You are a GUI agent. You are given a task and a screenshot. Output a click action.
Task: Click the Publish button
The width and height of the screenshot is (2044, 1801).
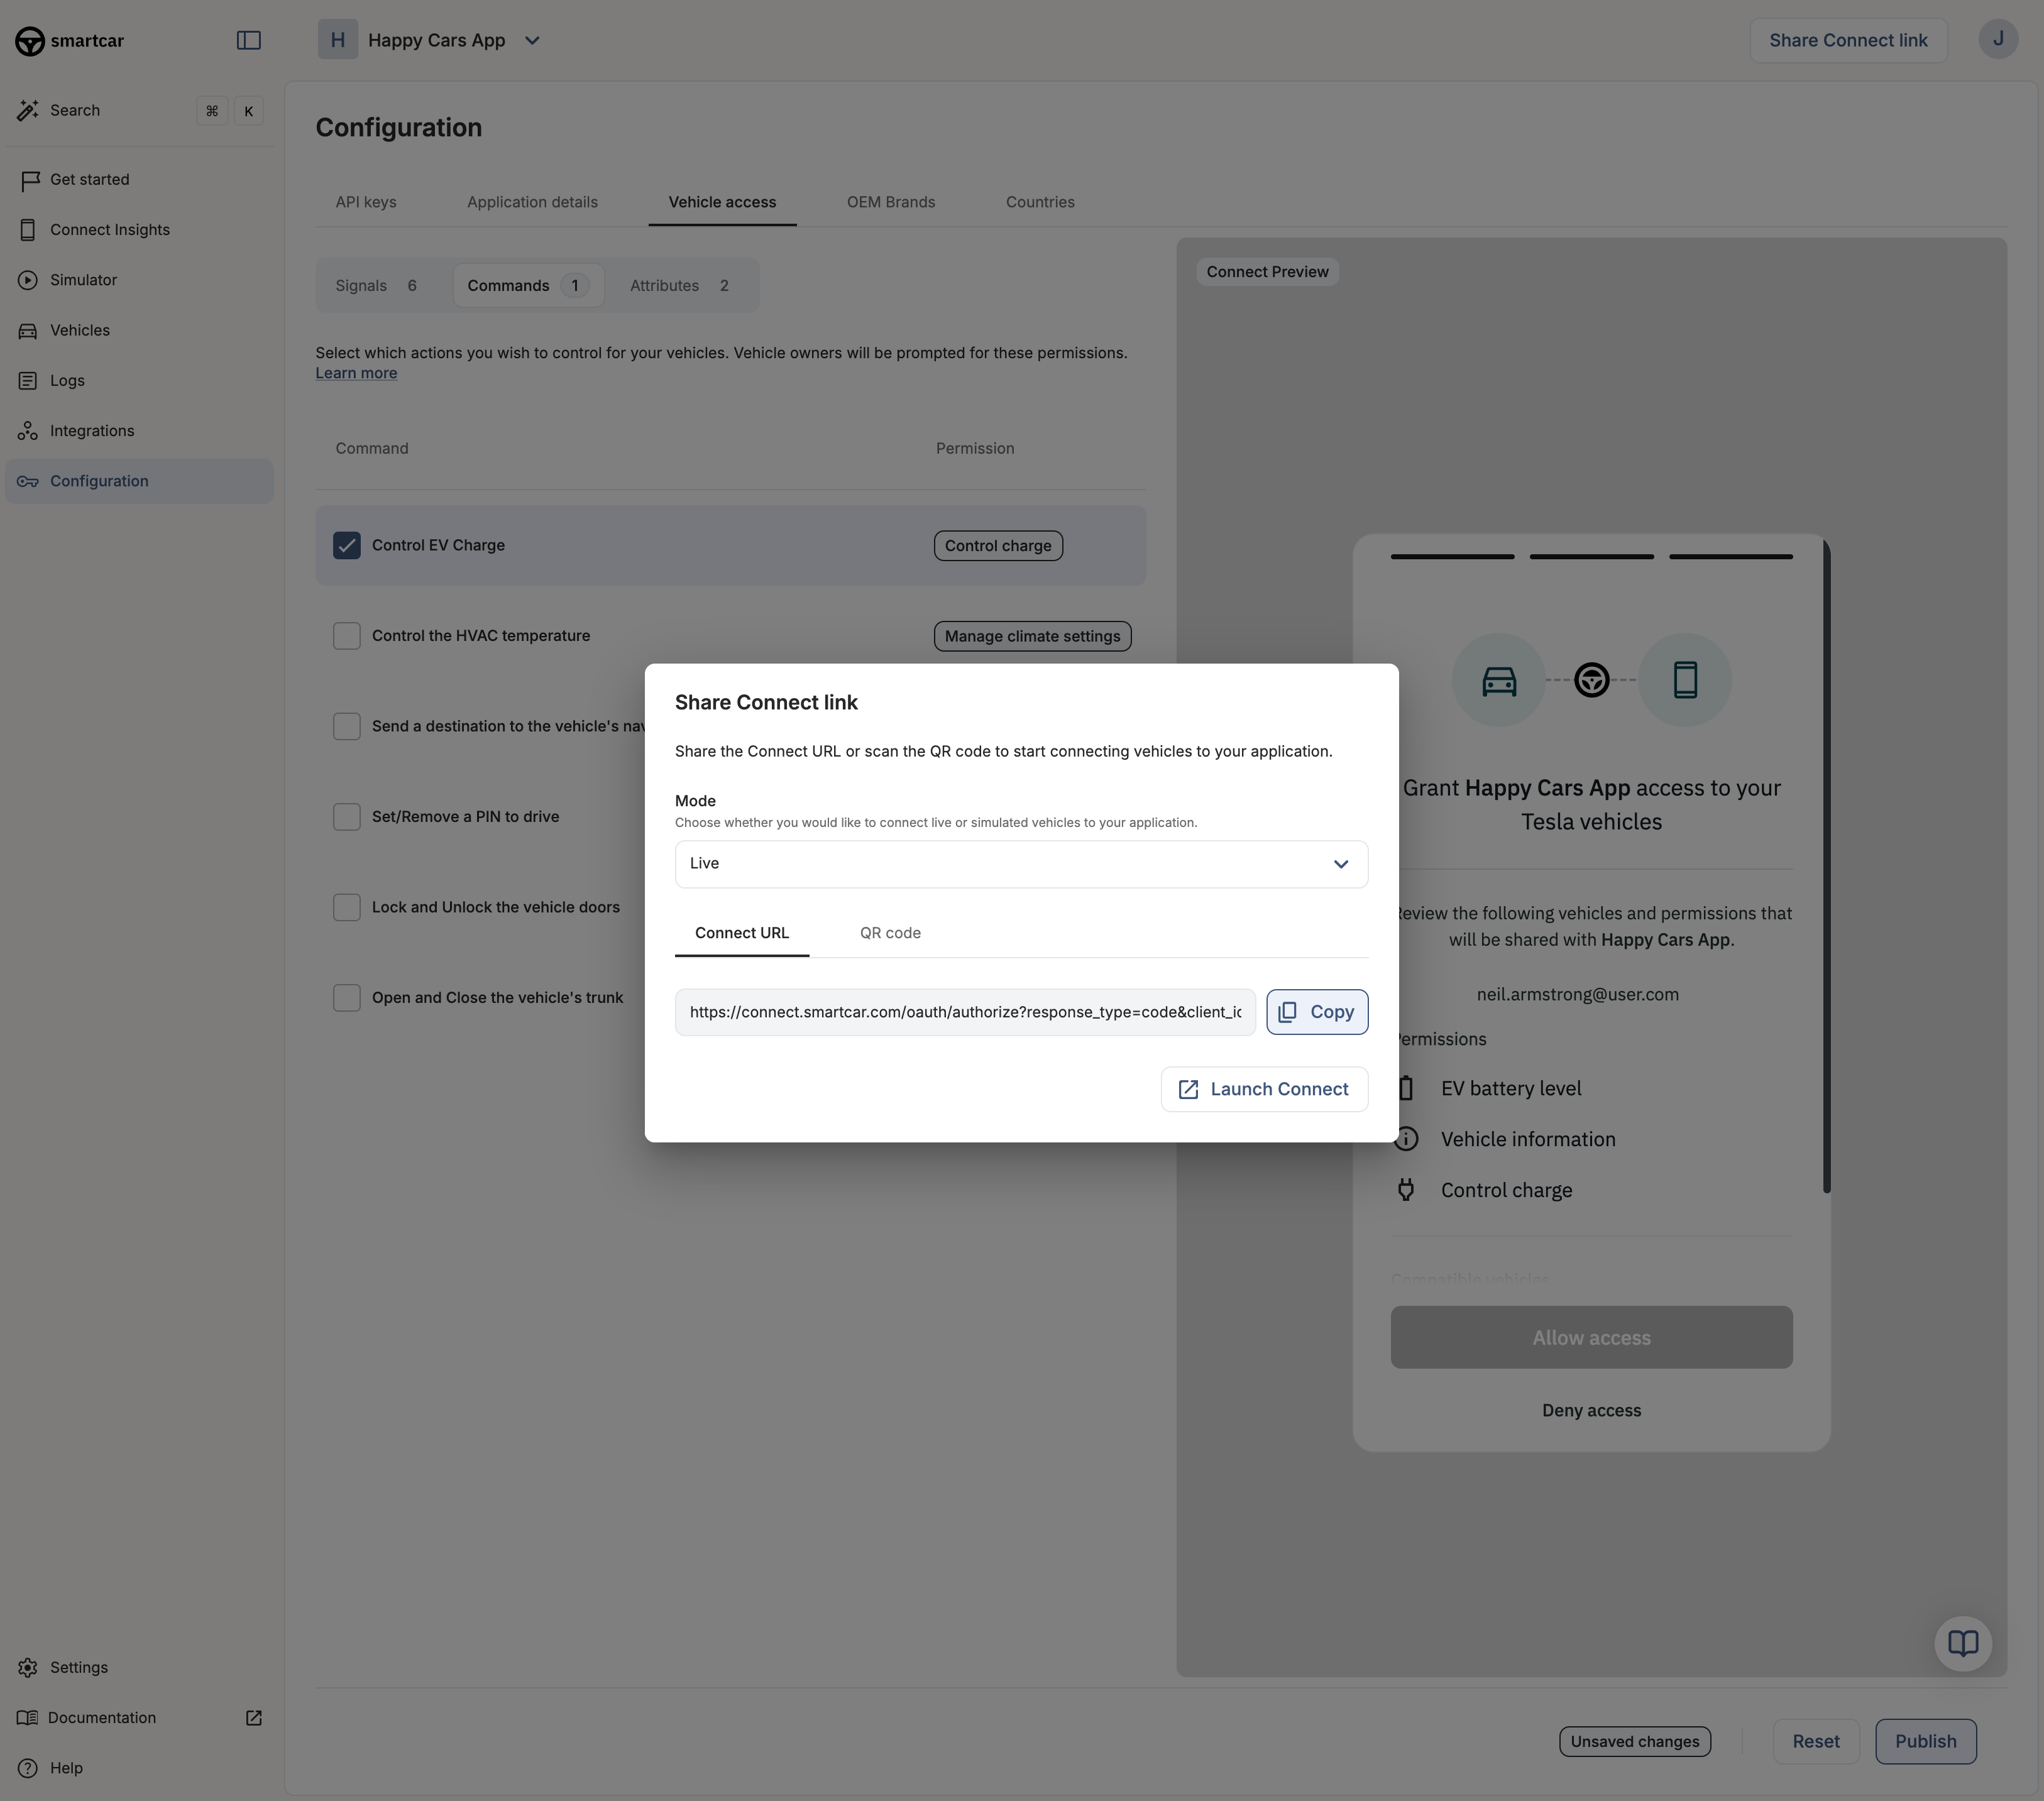1925,1741
